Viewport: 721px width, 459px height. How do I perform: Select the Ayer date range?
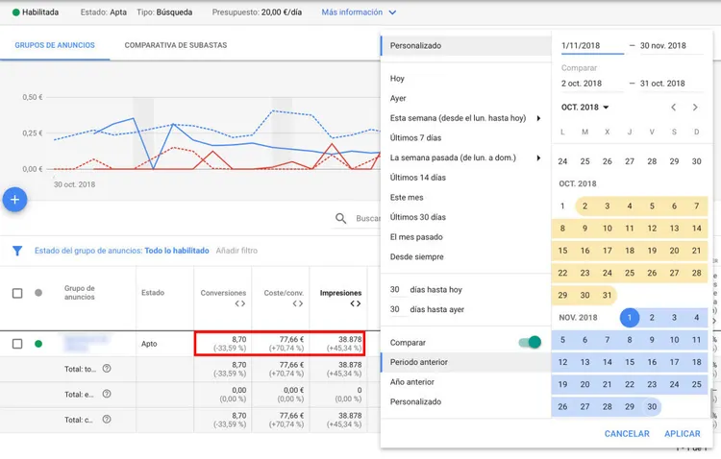pos(398,98)
